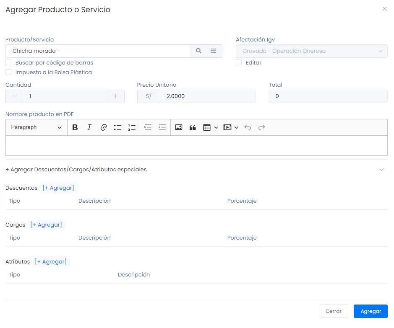Toggle bold formatting in the editor
This screenshot has width=394, height=328.
coord(75,128)
